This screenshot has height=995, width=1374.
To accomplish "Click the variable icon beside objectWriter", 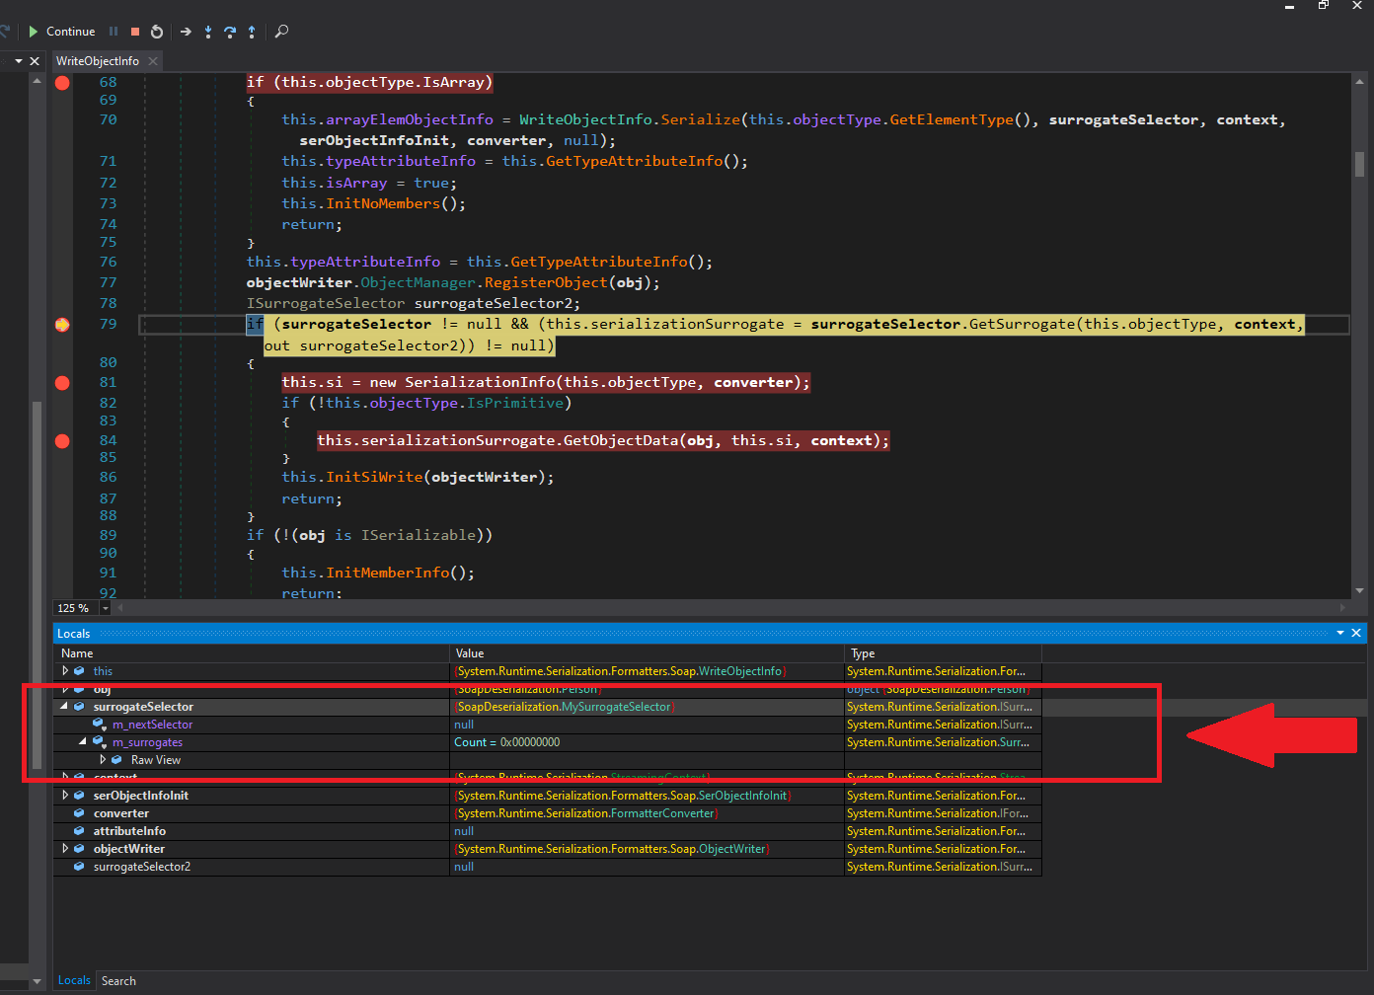I will tap(79, 849).
